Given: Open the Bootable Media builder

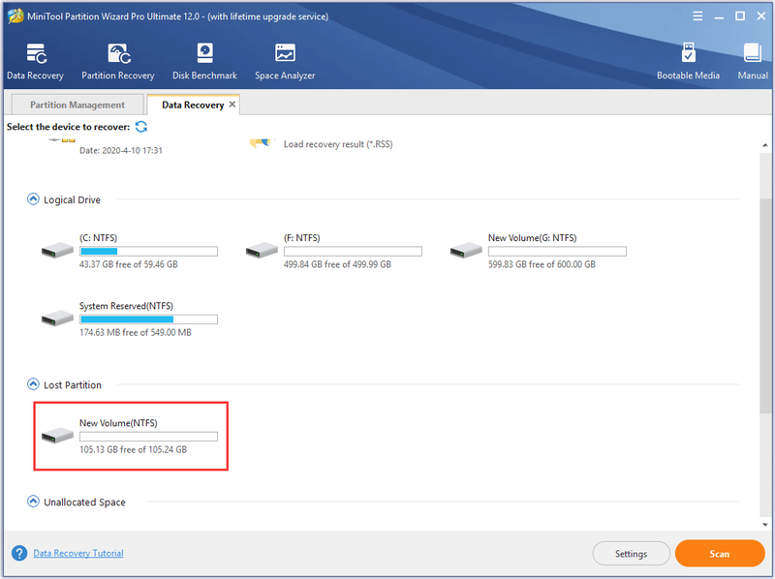Looking at the screenshot, I should click(688, 61).
